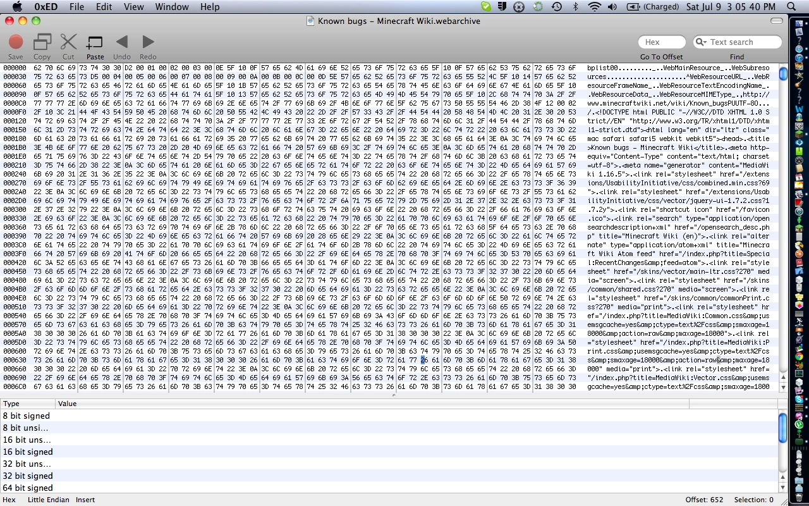The height and width of the screenshot is (506, 809).
Task: Click the battery Charged indicator
Action: 654,7
